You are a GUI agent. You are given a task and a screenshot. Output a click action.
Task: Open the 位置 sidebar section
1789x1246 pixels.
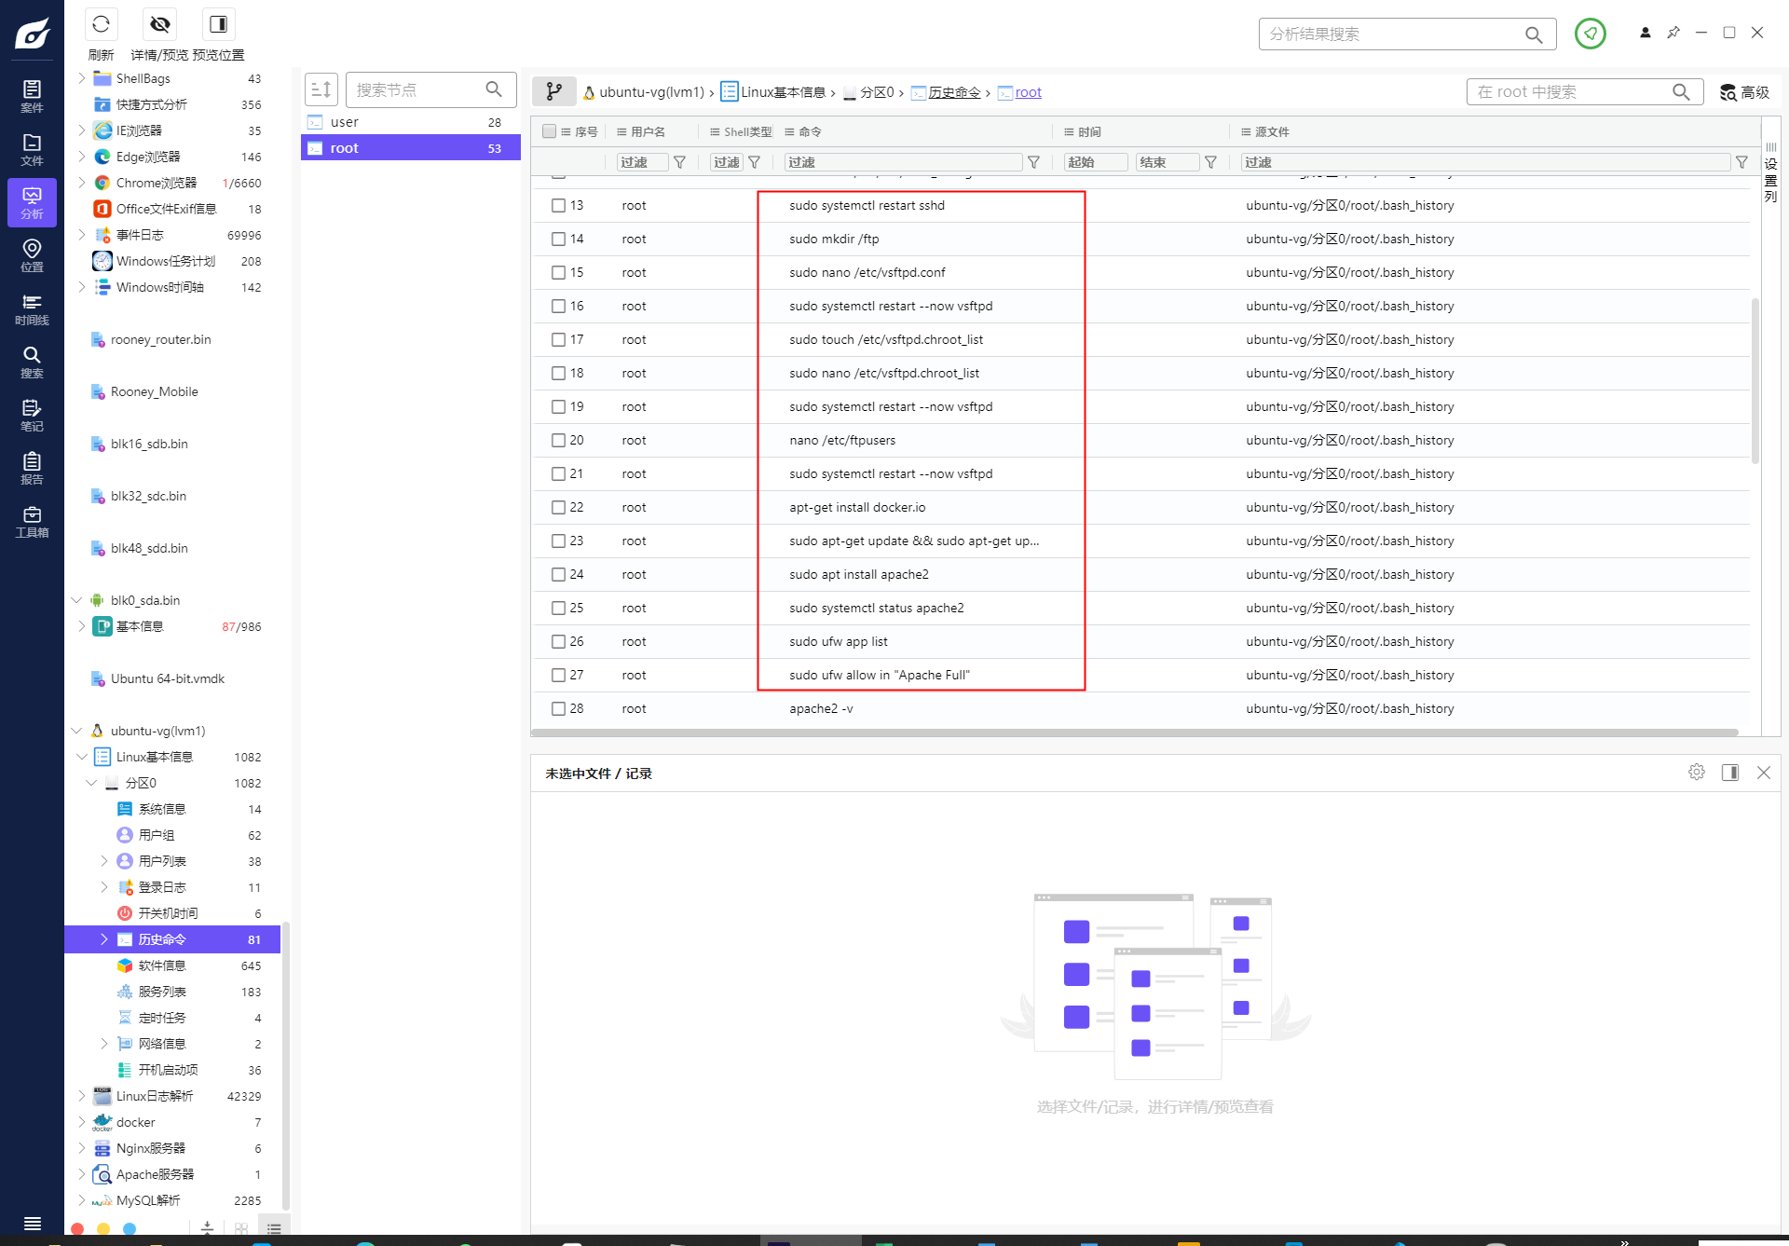pos(32,255)
